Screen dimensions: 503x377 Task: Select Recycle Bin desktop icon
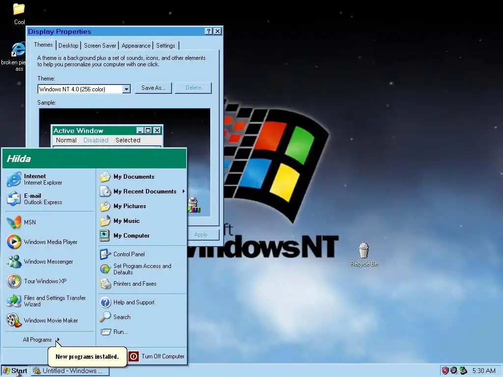pyautogui.click(x=364, y=255)
